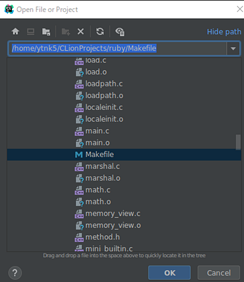Screen dimensions: 244x282
Task: Click the C++ icon beside marshal.c
Action: click(x=79, y=167)
